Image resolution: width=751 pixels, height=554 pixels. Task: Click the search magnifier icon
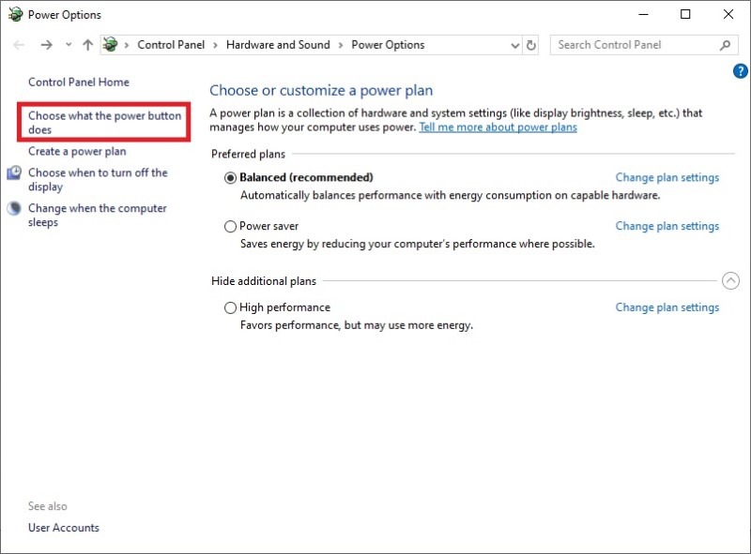(x=723, y=44)
